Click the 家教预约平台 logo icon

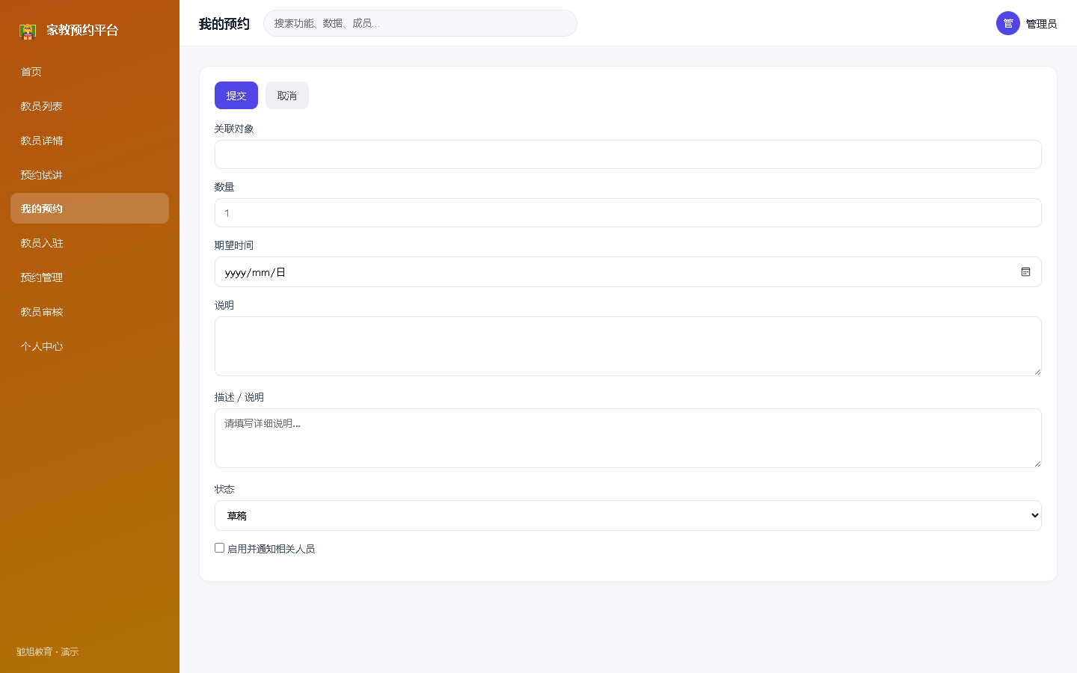pyautogui.click(x=28, y=31)
